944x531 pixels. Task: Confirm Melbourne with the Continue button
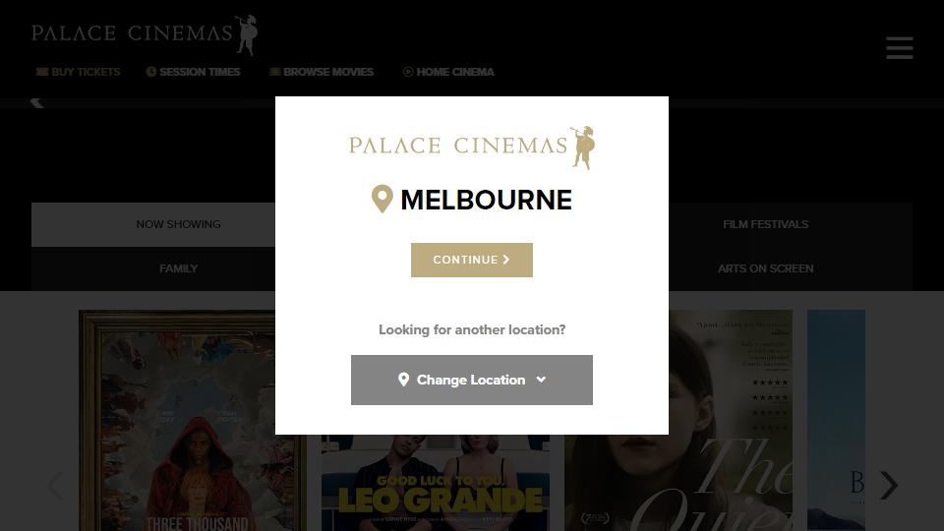point(472,260)
